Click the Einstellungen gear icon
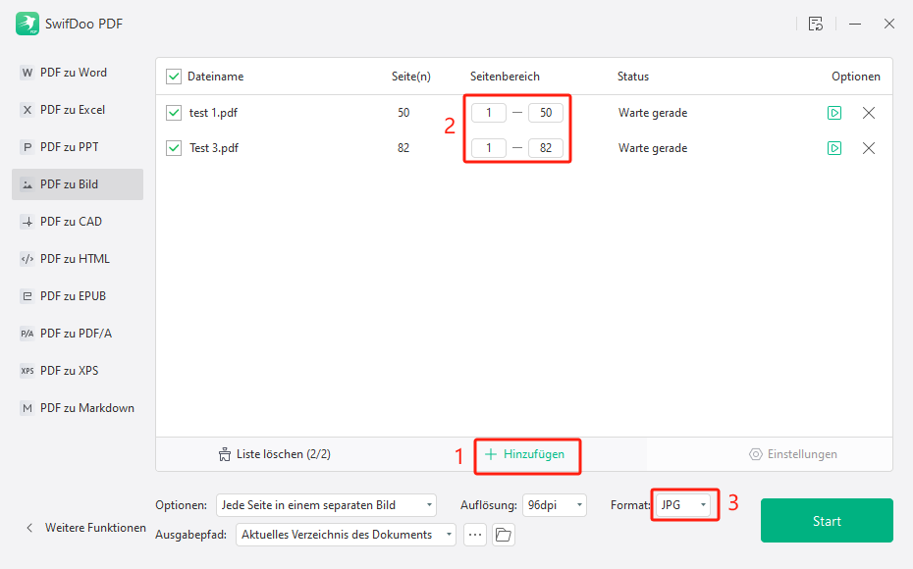The height and width of the screenshot is (569, 913). point(756,454)
